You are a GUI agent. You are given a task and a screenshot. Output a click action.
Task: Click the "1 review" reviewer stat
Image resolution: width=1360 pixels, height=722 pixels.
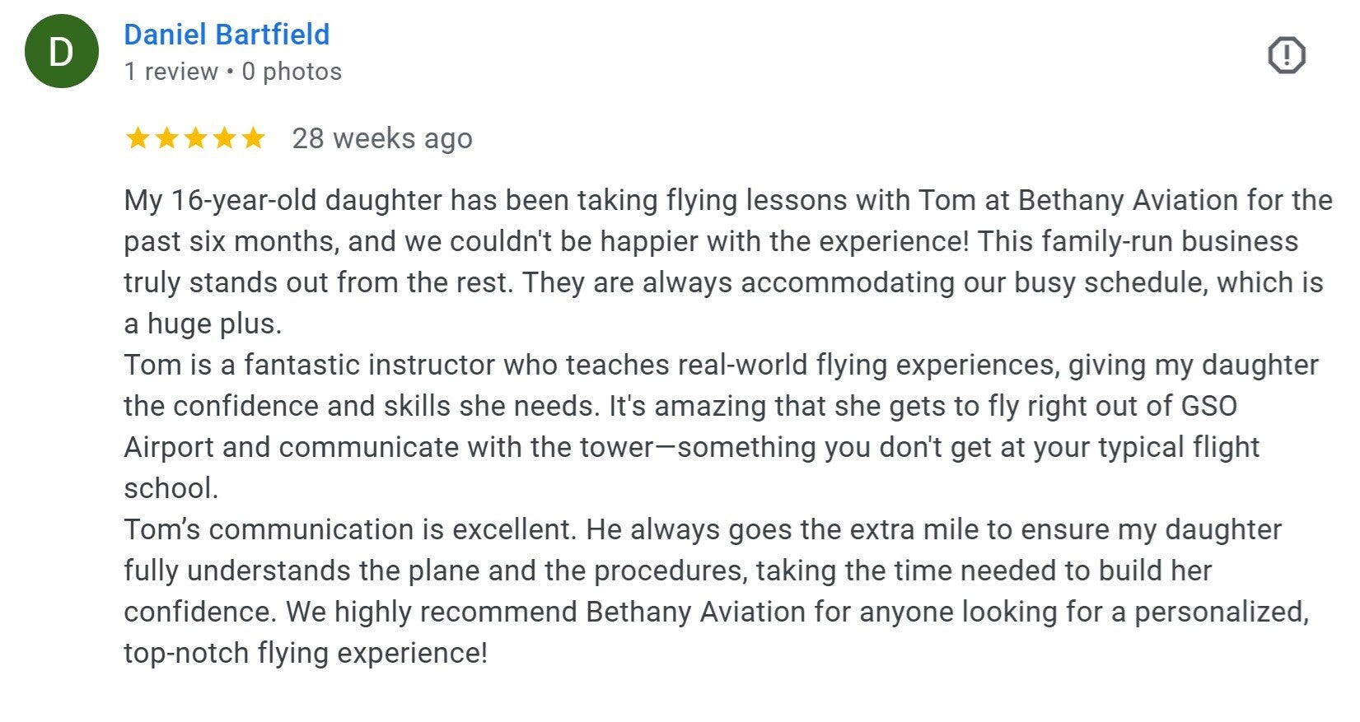tap(171, 72)
